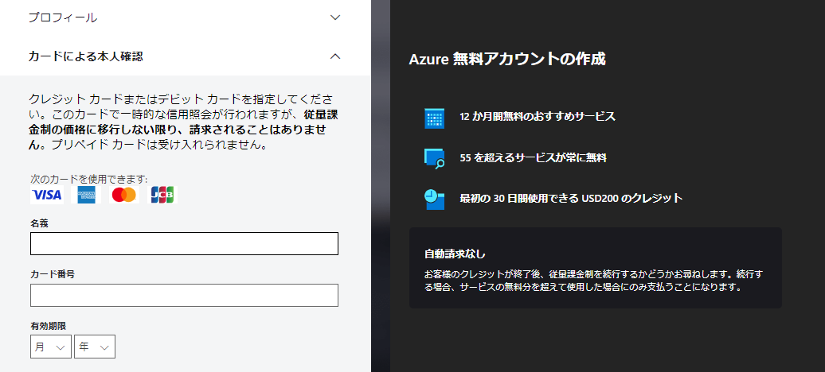Open the 月 expiry month dropdown
825x372 pixels.
[x=50, y=347]
